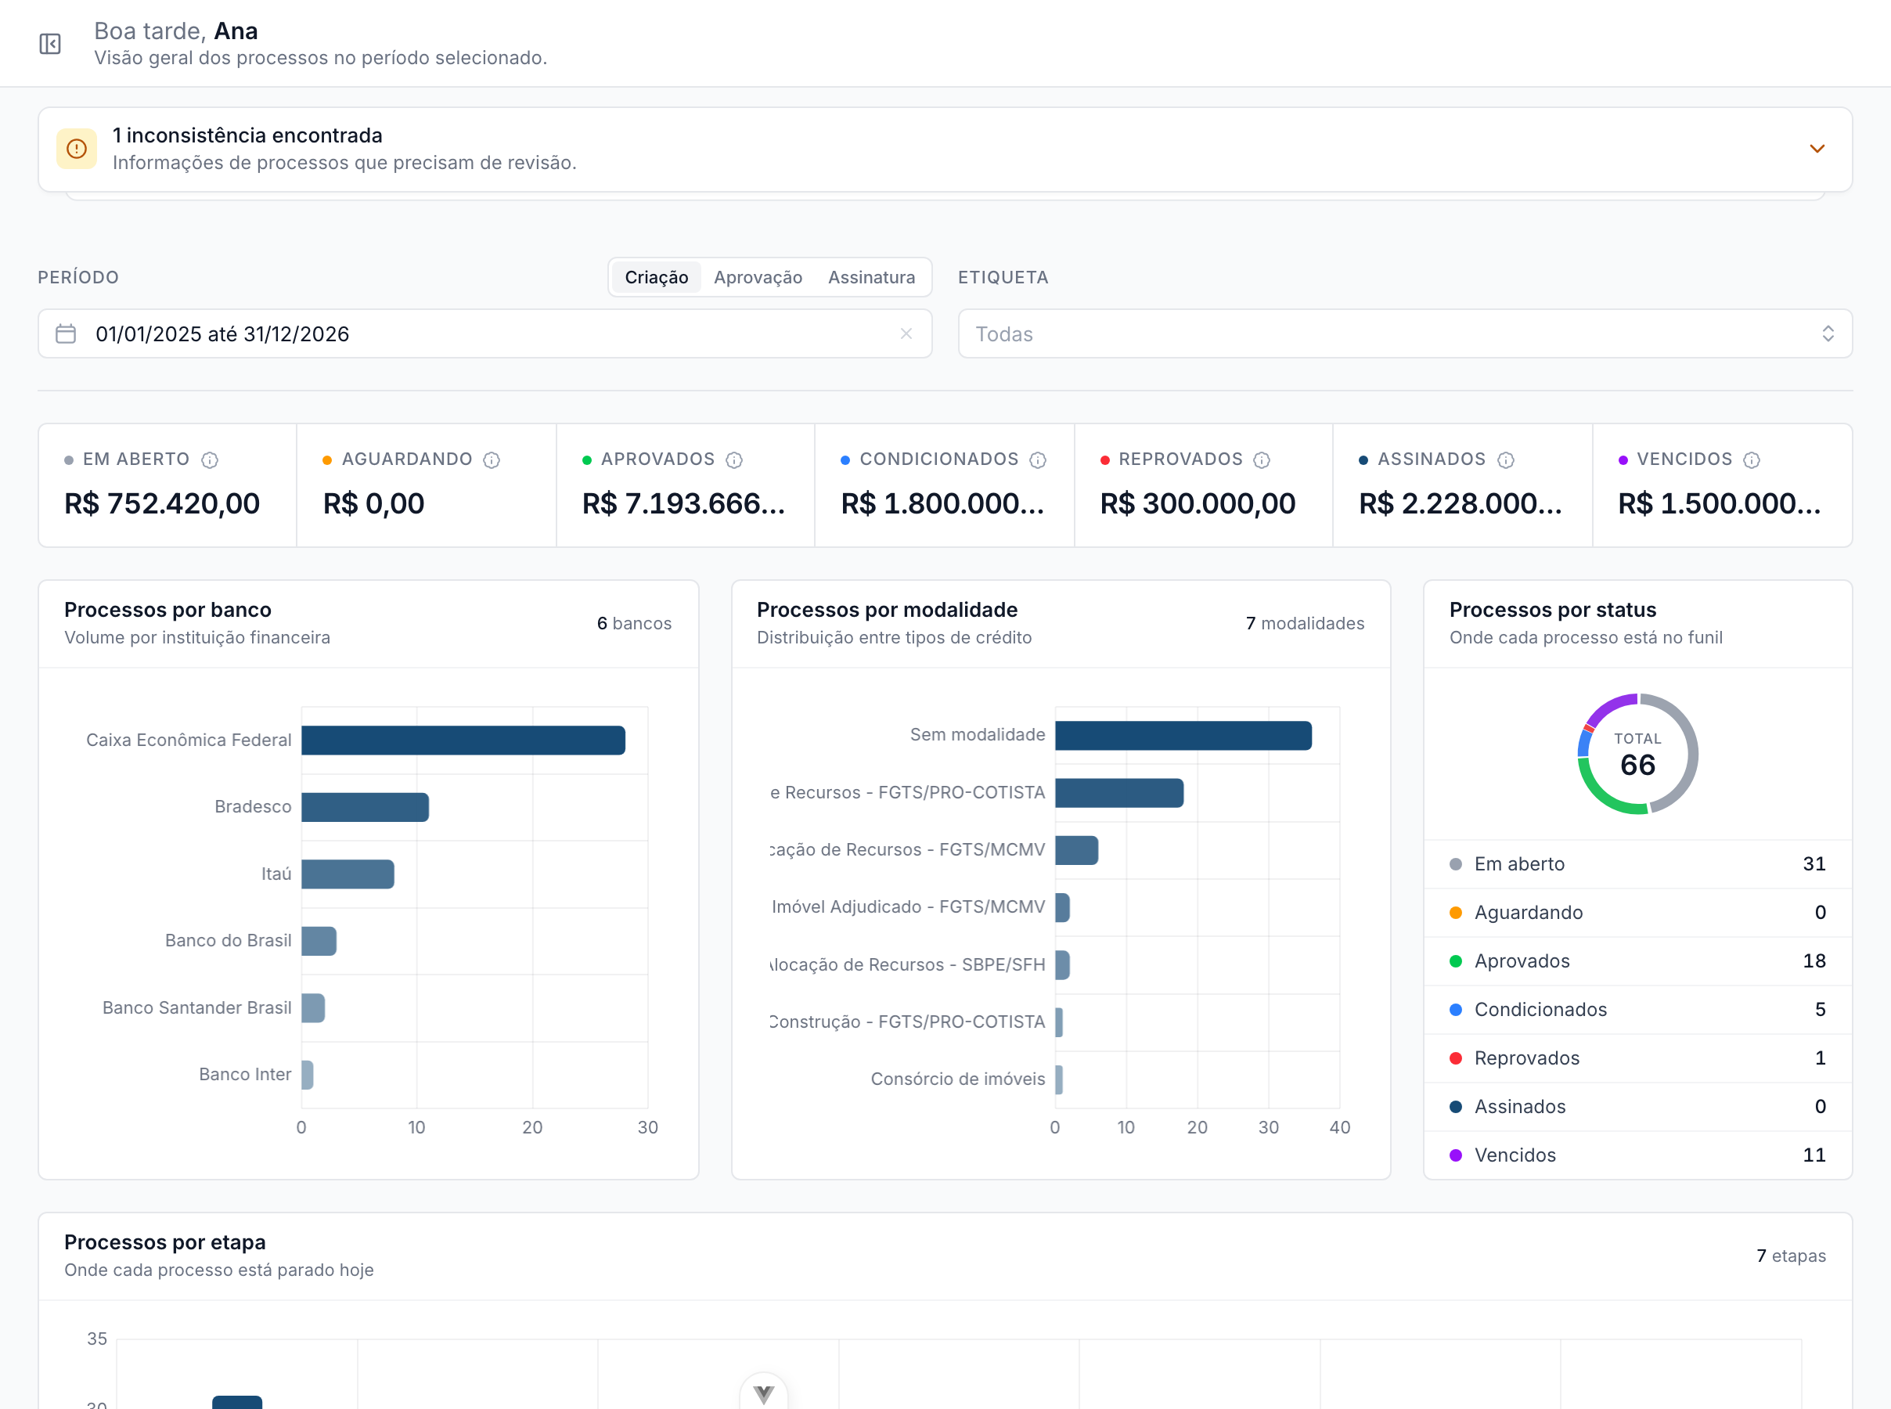The height and width of the screenshot is (1409, 1891).
Task: Click the Recursos FGTS/MCMV bar
Action: pos(1077,850)
